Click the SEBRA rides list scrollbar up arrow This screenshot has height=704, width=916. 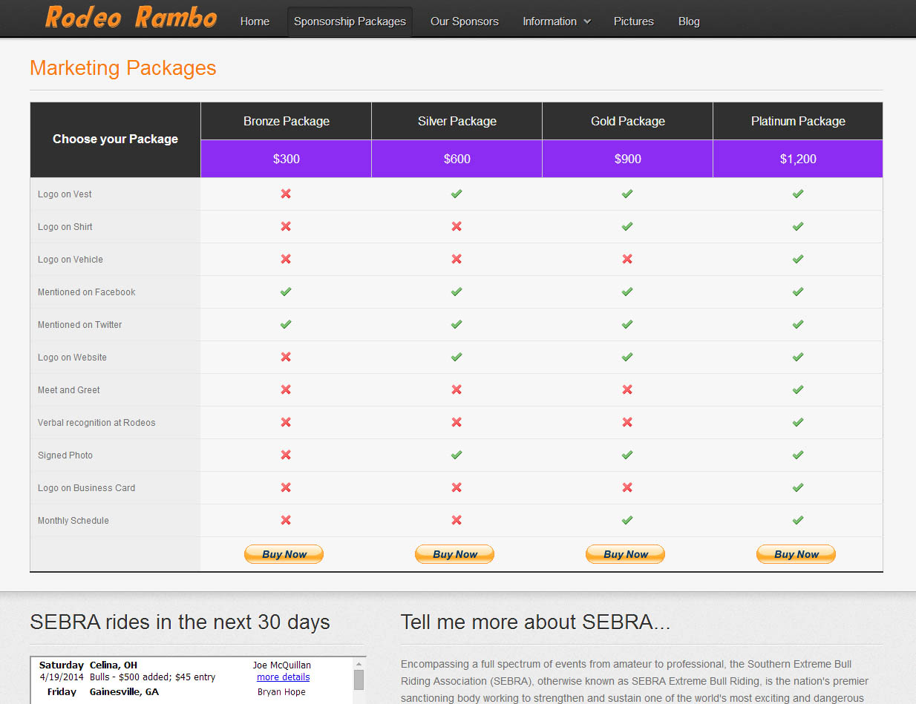click(x=359, y=665)
